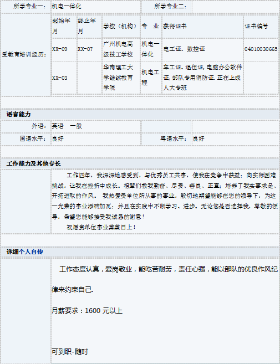The height and width of the screenshot is (364, 280).
Task: Select the 语言能力 section header
Action: (x=18, y=114)
